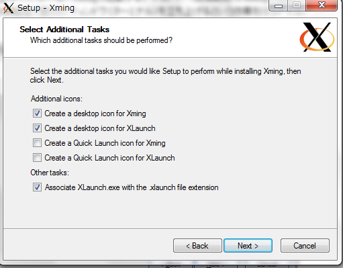Toggle the Associate XLaunch.exe file extension checkbox
343x268 pixels.
pyautogui.click(x=37, y=187)
